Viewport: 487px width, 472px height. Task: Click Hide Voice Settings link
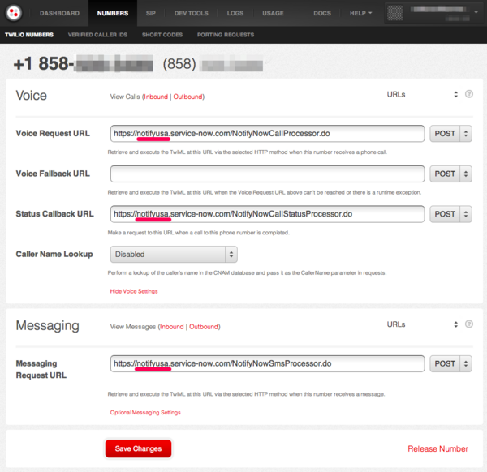[x=134, y=291]
